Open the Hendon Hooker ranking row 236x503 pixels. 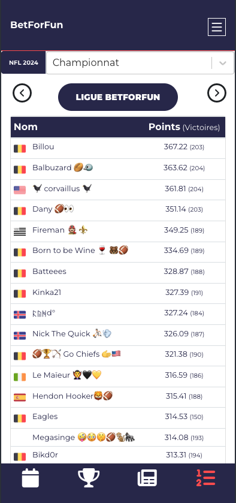point(118,397)
